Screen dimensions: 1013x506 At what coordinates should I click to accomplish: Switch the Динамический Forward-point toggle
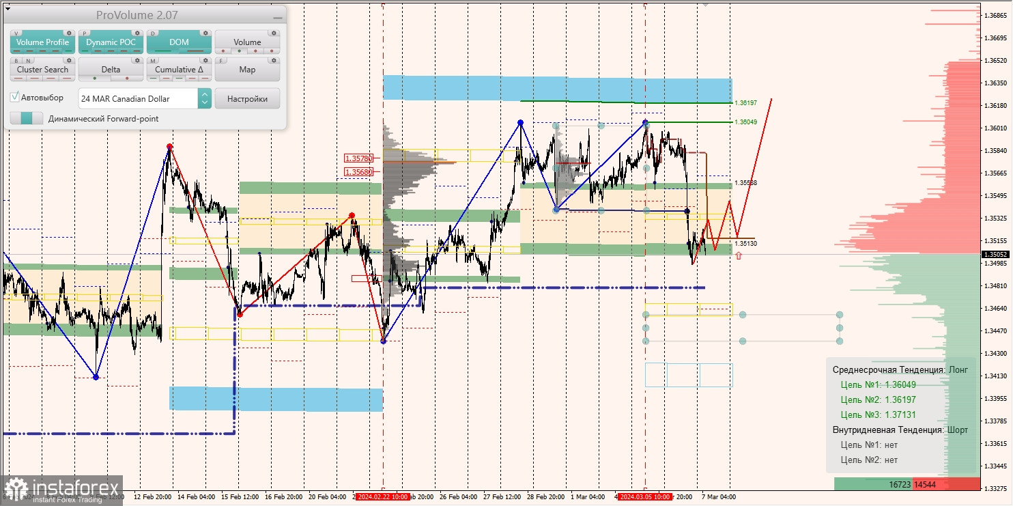(27, 118)
